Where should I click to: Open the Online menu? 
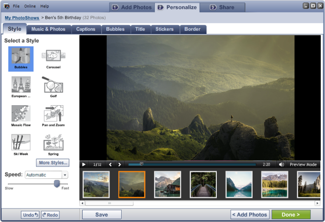pos(30,6)
